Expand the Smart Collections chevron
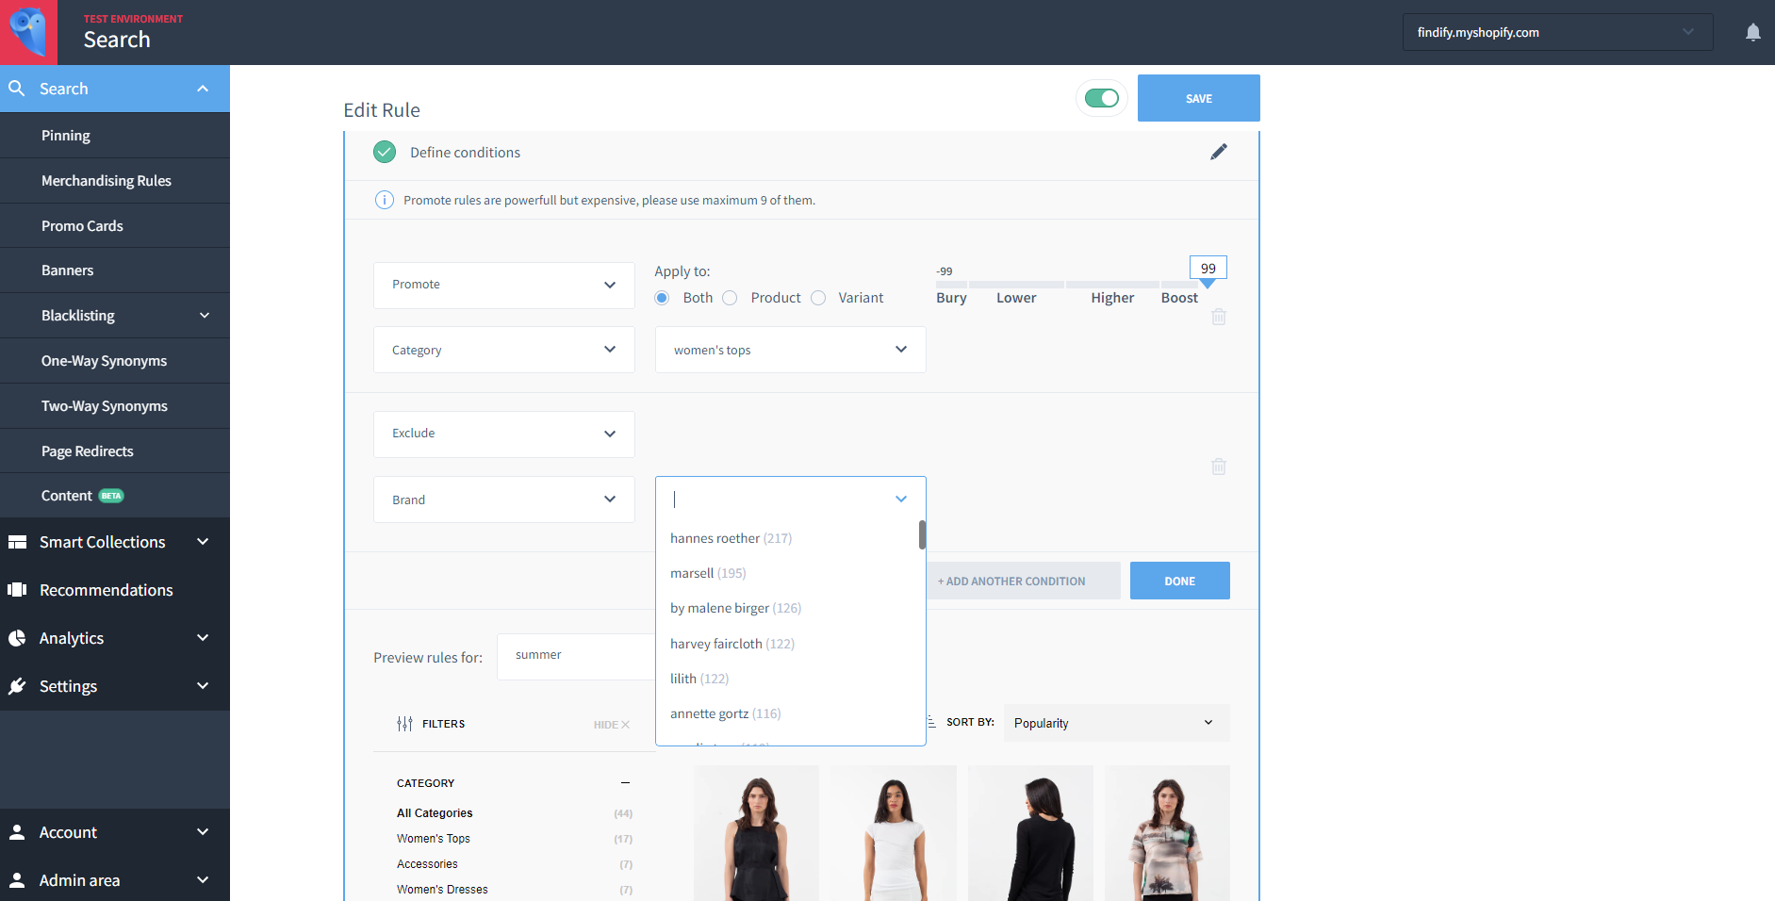 [x=203, y=542]
